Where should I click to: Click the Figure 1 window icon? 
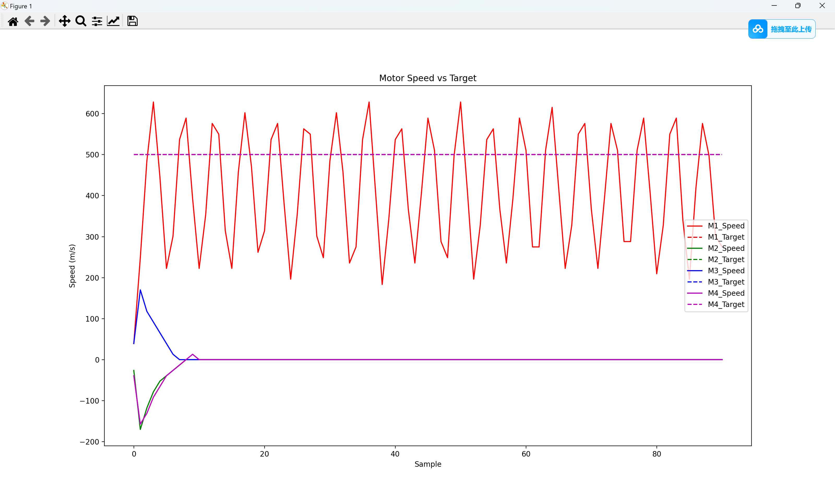pyautogui.click(x=5, y=6)
